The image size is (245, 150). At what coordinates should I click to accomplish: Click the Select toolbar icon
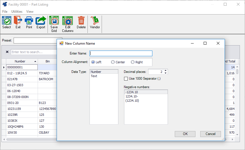pyautogui.click(x=7, y=21)
